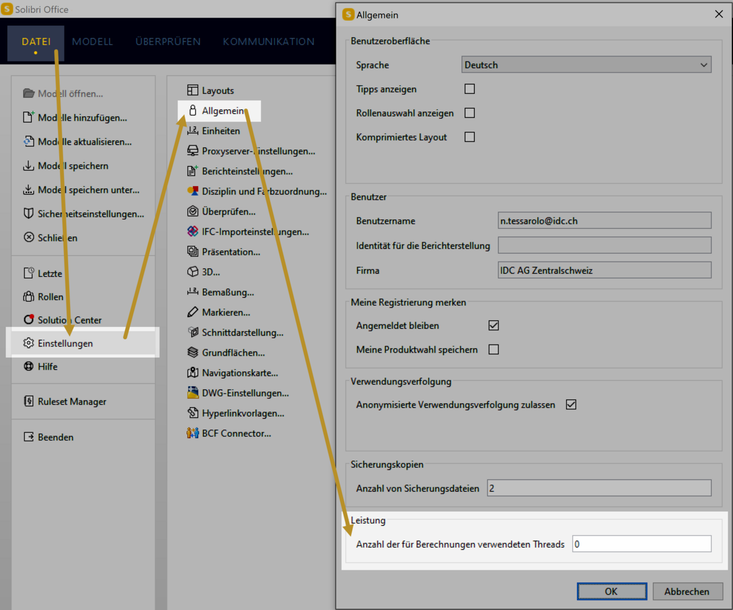Close the Allgemein dialog

pos(718,15)
